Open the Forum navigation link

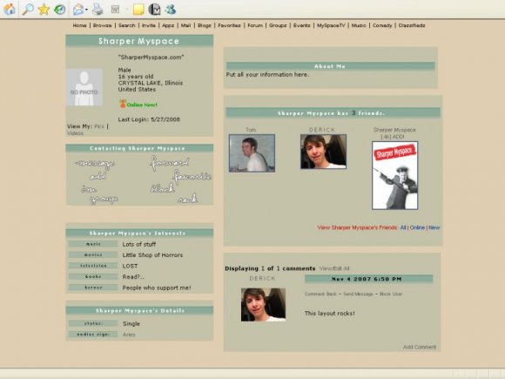click(255, 25)
